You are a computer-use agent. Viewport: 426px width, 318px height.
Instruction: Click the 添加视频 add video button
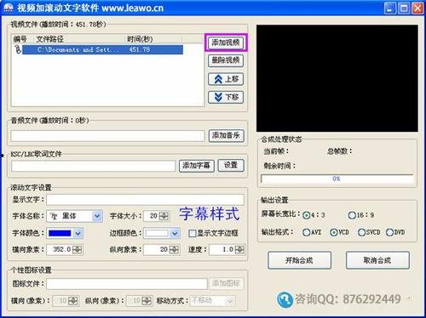tap(226, 43)
